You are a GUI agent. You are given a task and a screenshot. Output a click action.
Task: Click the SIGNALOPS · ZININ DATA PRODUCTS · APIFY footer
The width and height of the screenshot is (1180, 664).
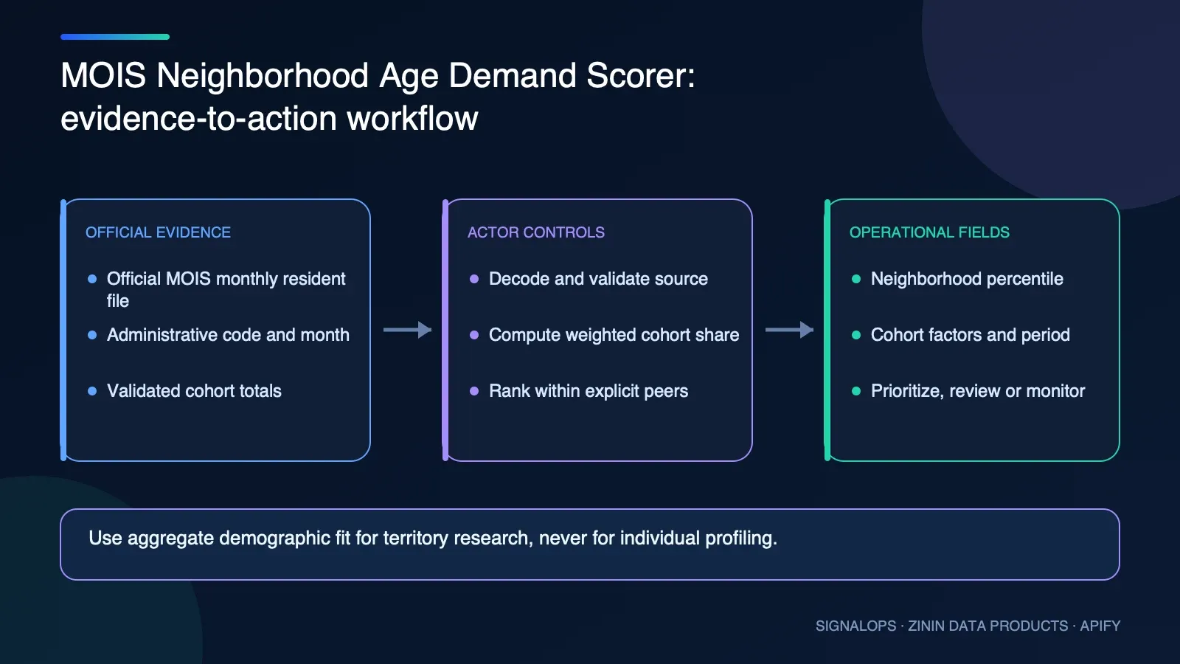[x=968, y=626]
